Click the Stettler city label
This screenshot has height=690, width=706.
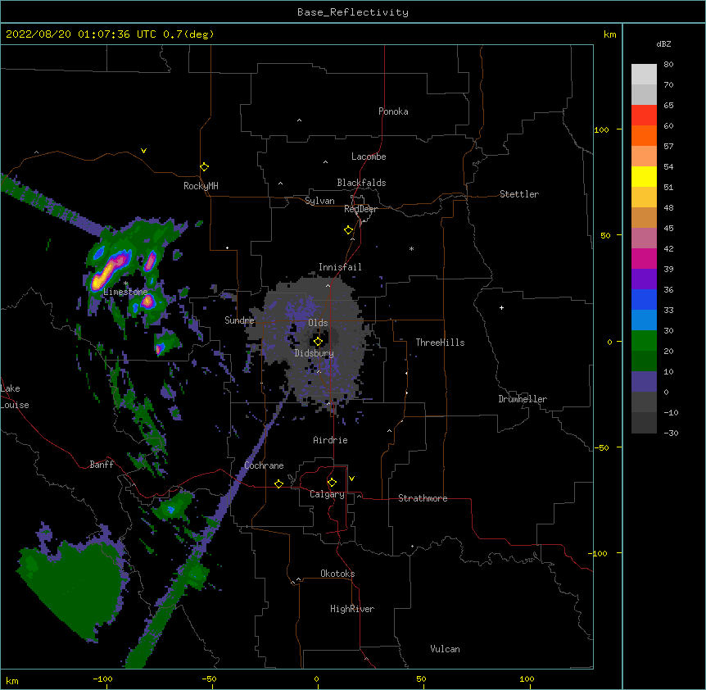point(519,194)
